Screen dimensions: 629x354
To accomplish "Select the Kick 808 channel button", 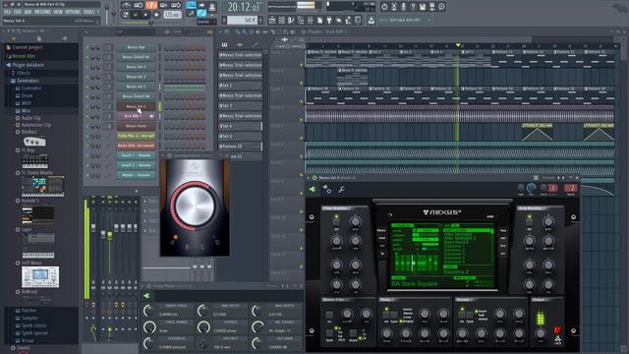I will click(136, 116).
